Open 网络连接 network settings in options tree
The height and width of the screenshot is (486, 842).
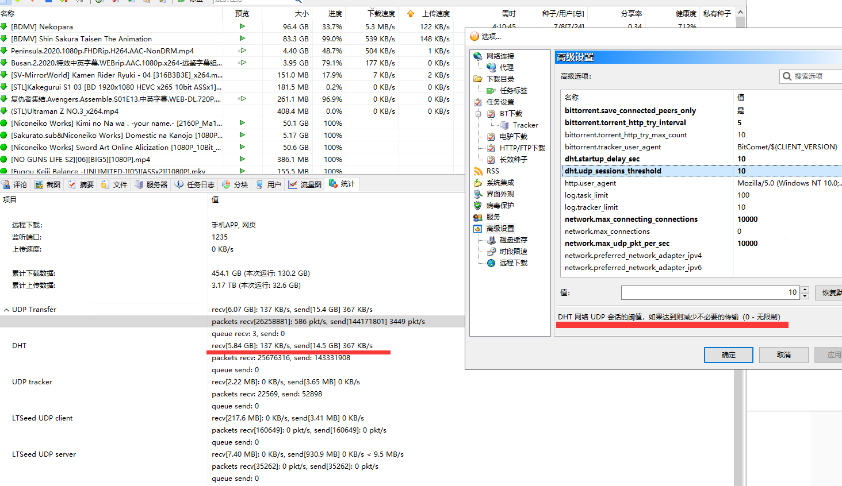(500, 56)
